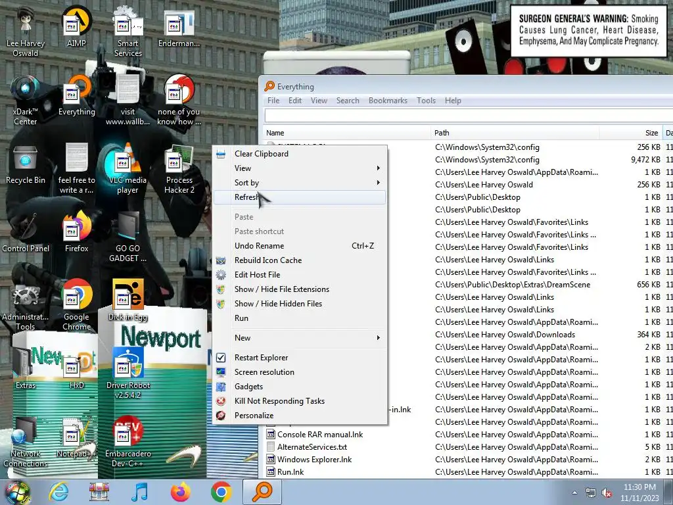Open the Bookmarks menu in Everything

(x=388, y=101)
